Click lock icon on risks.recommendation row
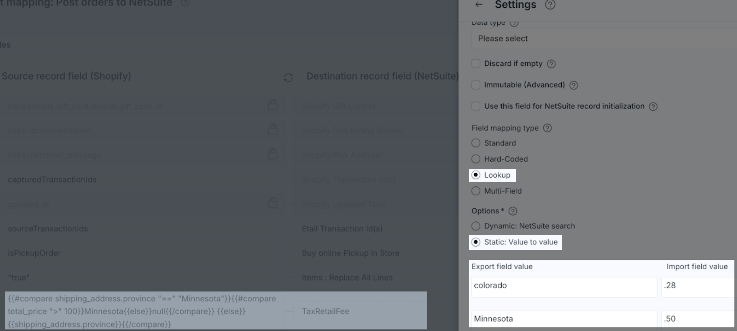 pyautogui.click(x=273, y=129)
